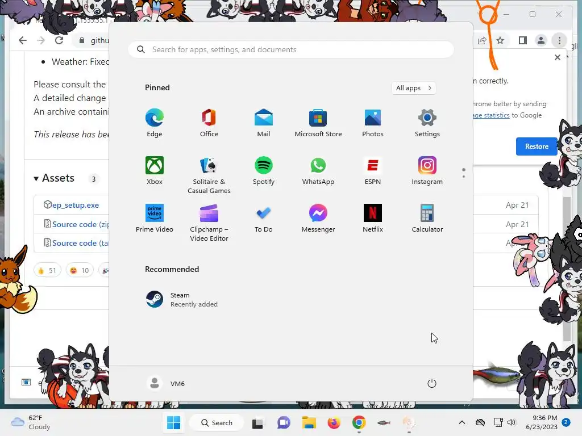
Task: Click thumbs up reaction 51
Action: 47,271
